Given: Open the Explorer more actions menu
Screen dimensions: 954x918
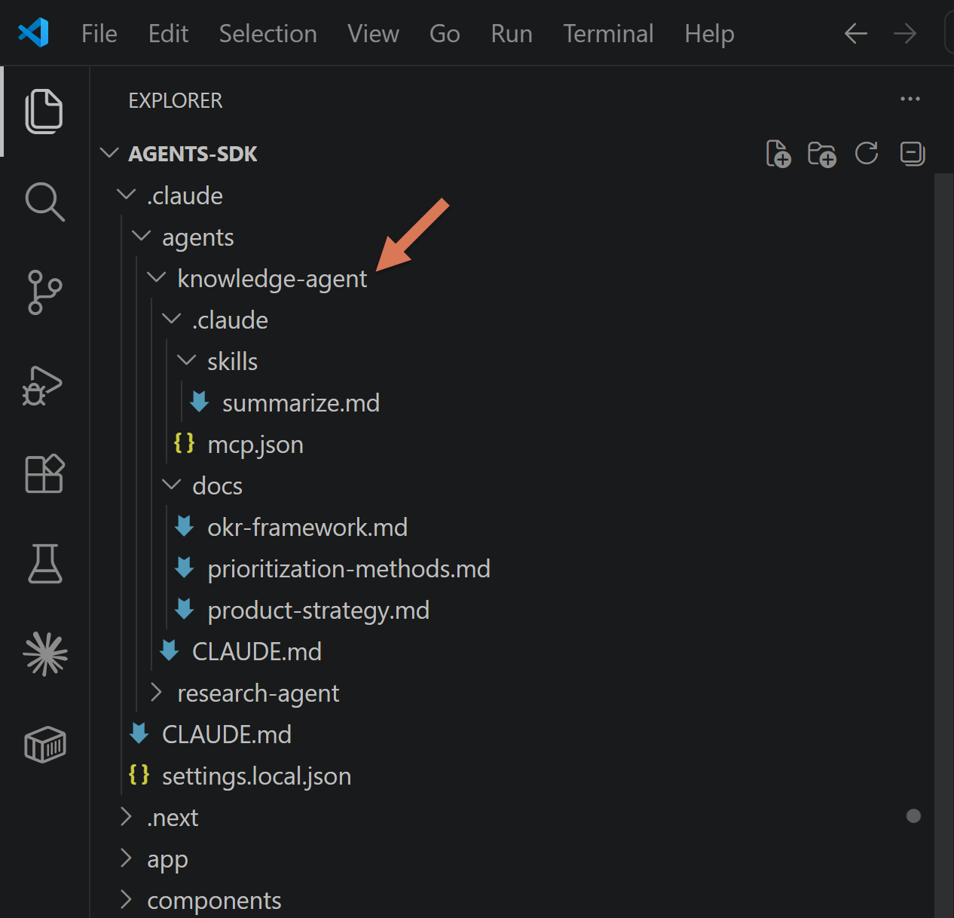Looking at the screenshot, I should pos(910,99).
